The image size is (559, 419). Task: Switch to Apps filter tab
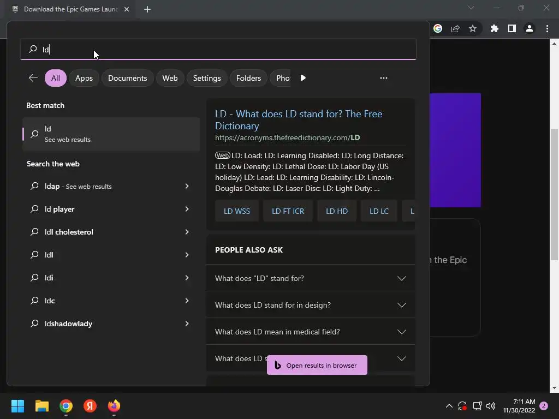pos(84,78)
